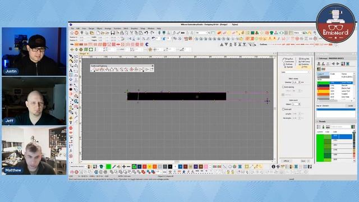The image size is (359, 202).
Task: Select the Special tab in Object Properties
Action: coord(289,67)
